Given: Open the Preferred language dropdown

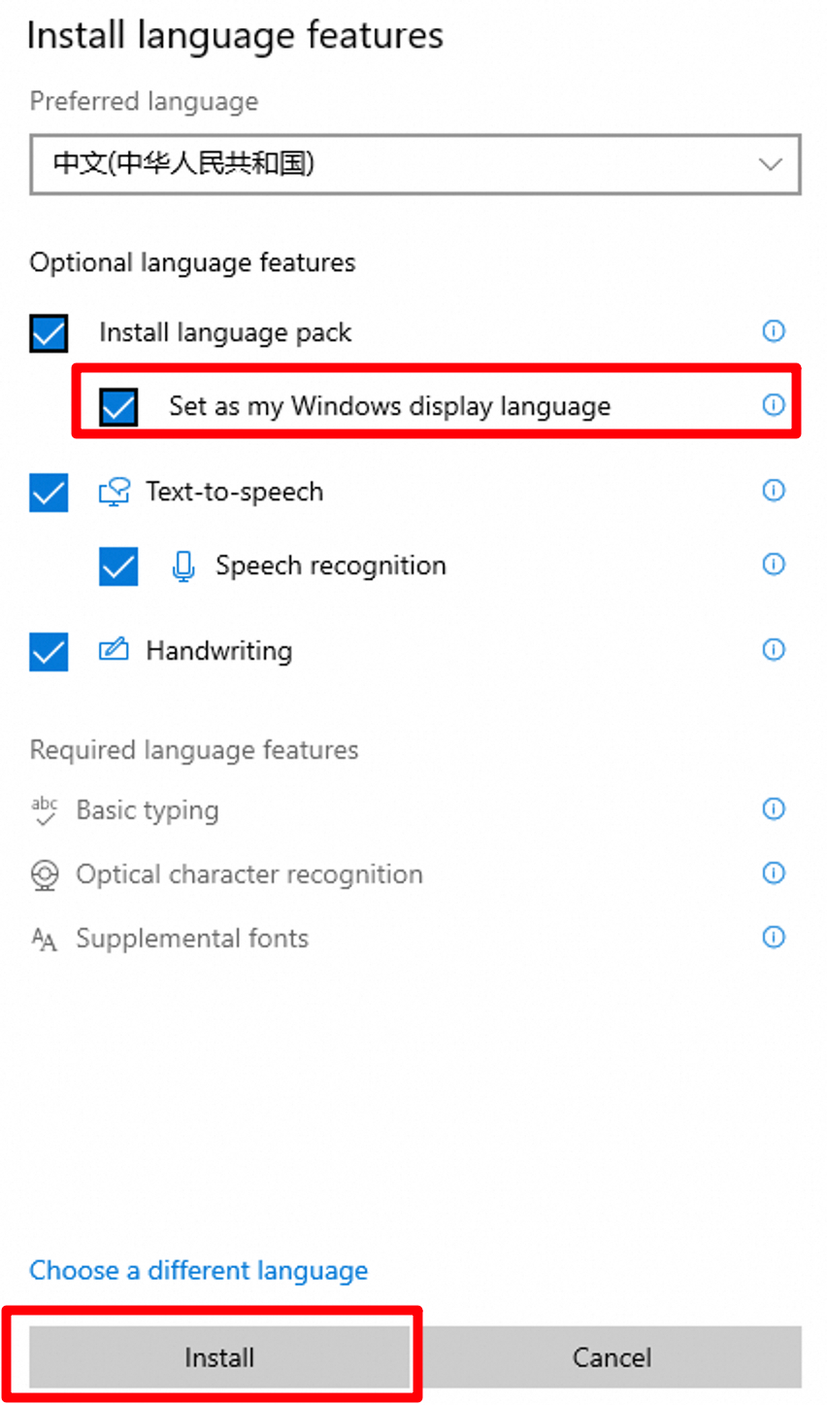Looking at the screenshot, I should point(414,164).
